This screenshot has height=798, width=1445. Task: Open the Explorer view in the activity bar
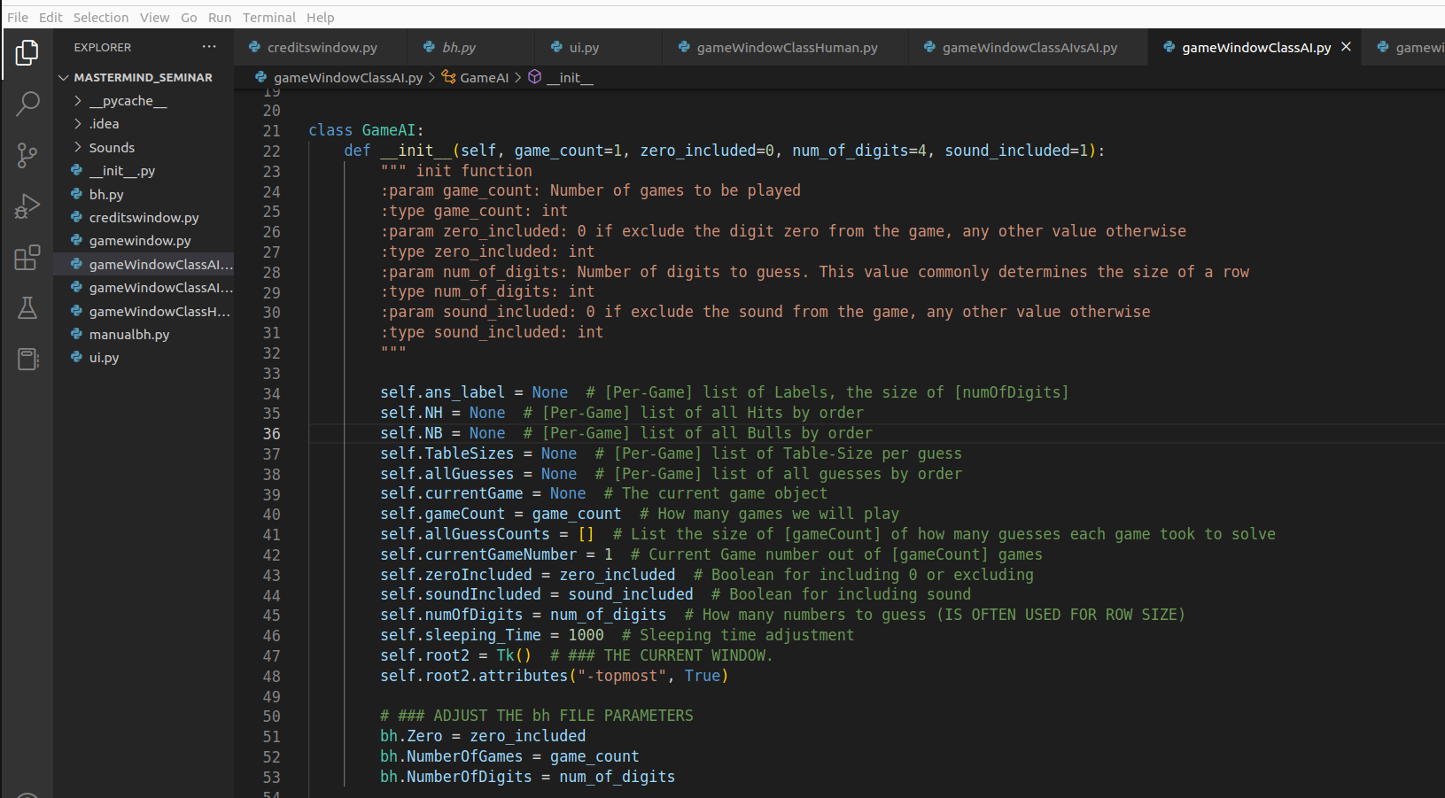27,53
